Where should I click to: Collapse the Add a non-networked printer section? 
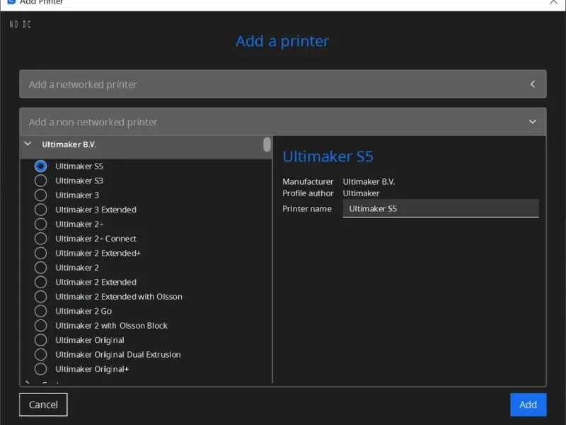point(282,122)
